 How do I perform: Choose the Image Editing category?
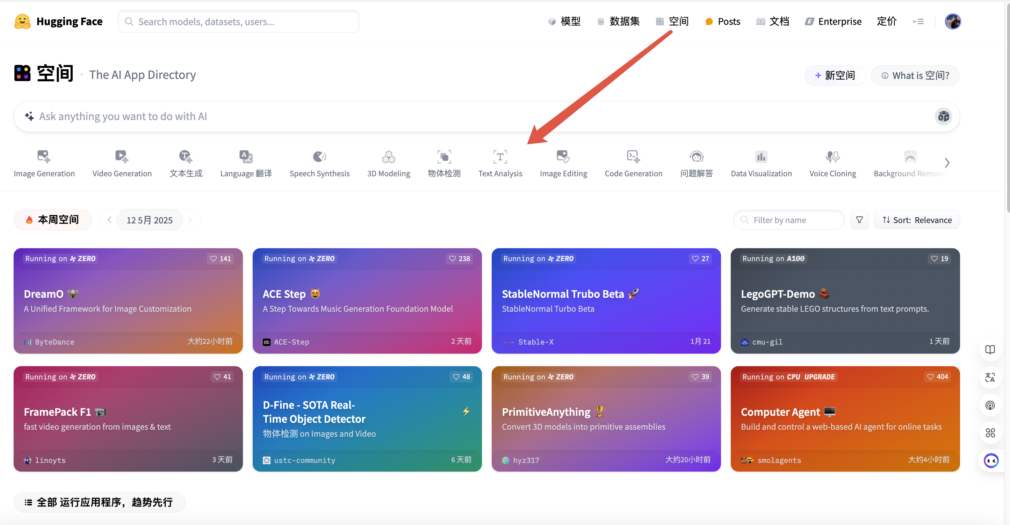563,164
